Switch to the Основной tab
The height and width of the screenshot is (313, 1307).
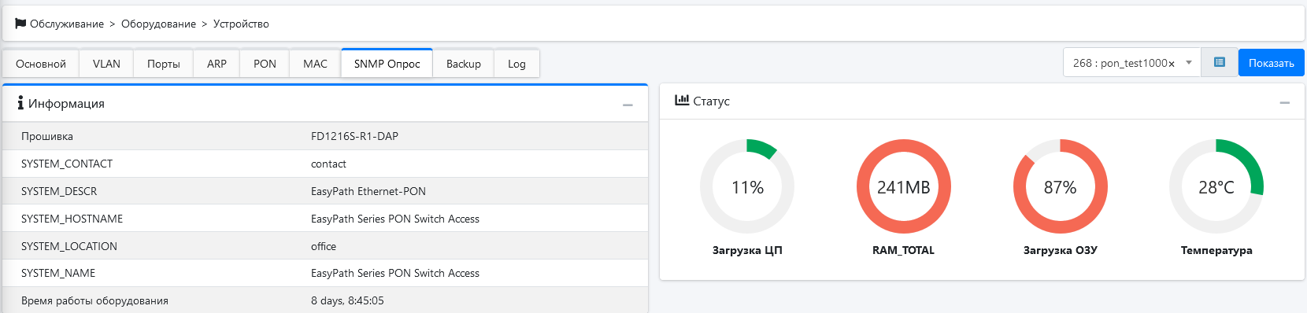41,64
